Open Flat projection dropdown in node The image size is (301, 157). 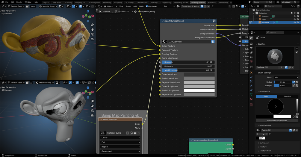(120, 142)
